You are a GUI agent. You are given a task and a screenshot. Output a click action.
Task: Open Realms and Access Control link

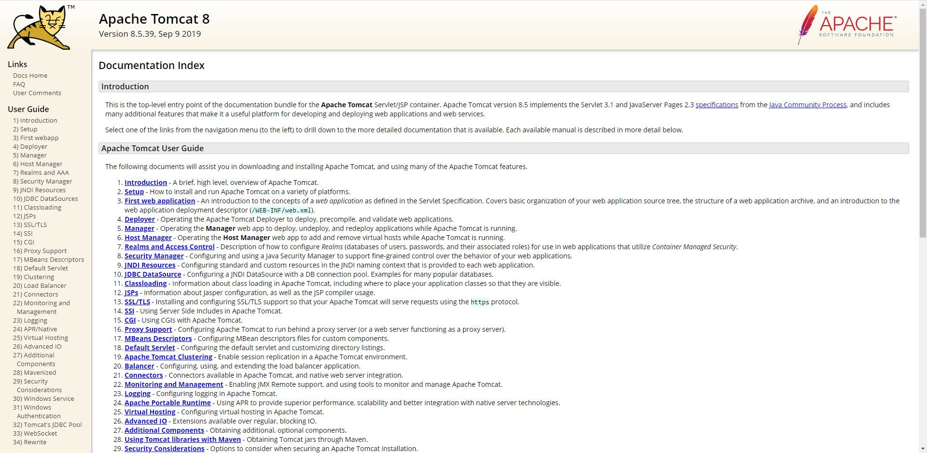(169, 247)
